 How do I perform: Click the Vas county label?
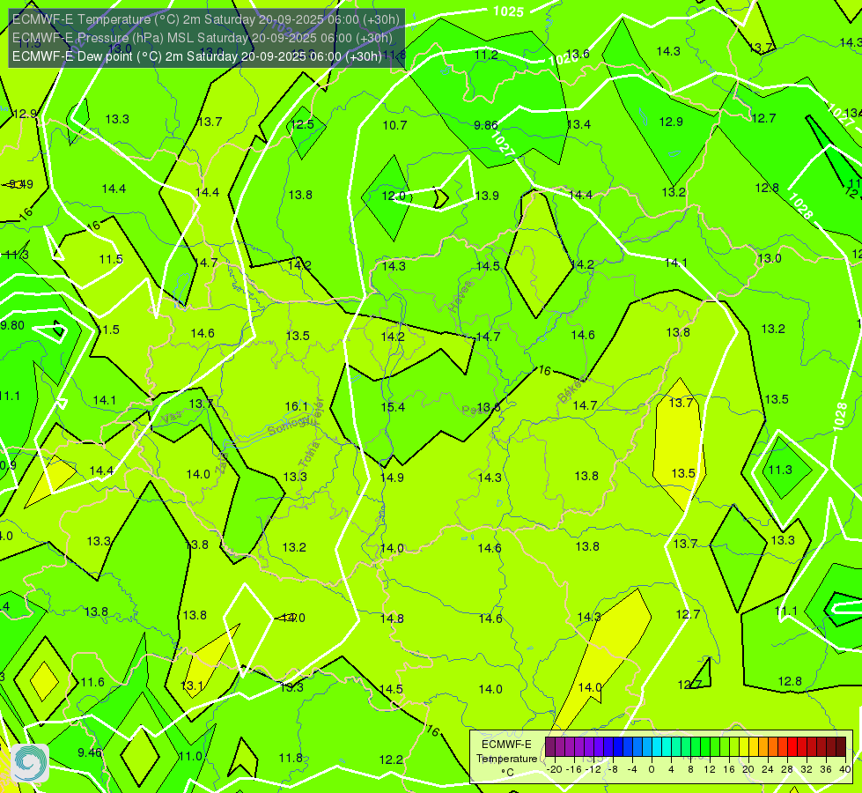point(172,419)
